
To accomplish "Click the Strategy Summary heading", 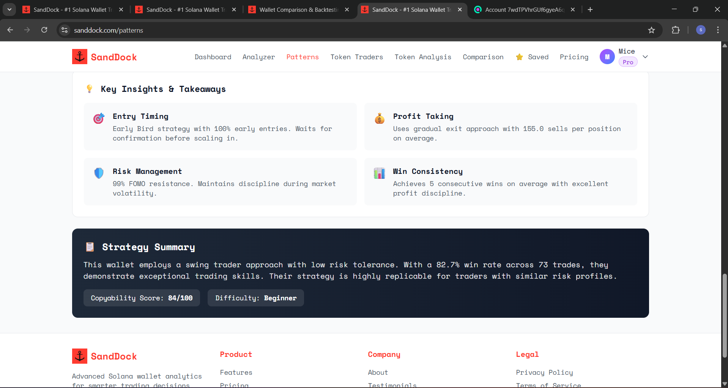I will (148, 247).
